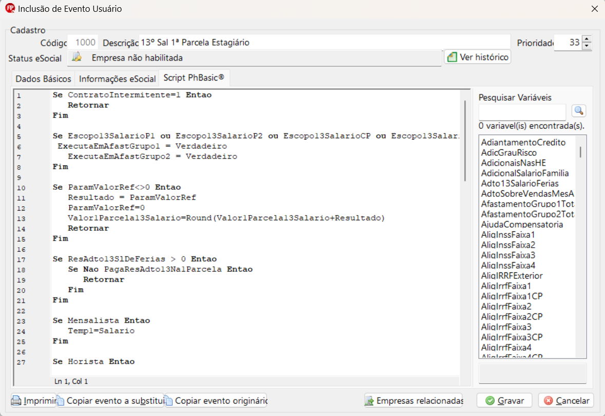Click script line 'ParamValorRef=0'

coord(107,208)
